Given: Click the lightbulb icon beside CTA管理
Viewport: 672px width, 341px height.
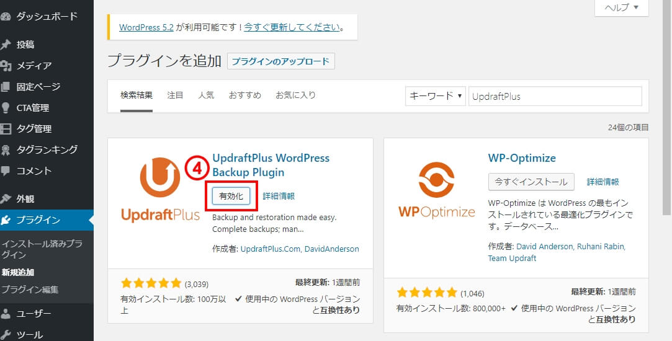Looking at the screenshot, I should [x=5, y=107].
